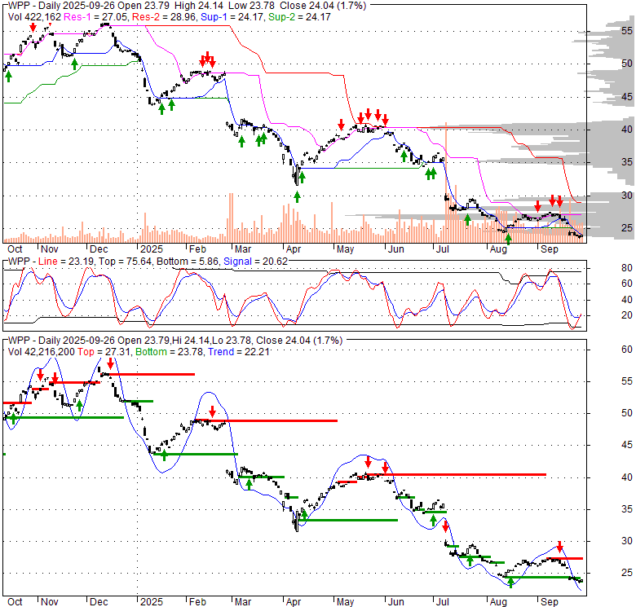
Task: Select the Bottom = 23.78 label
Action: 169,352
